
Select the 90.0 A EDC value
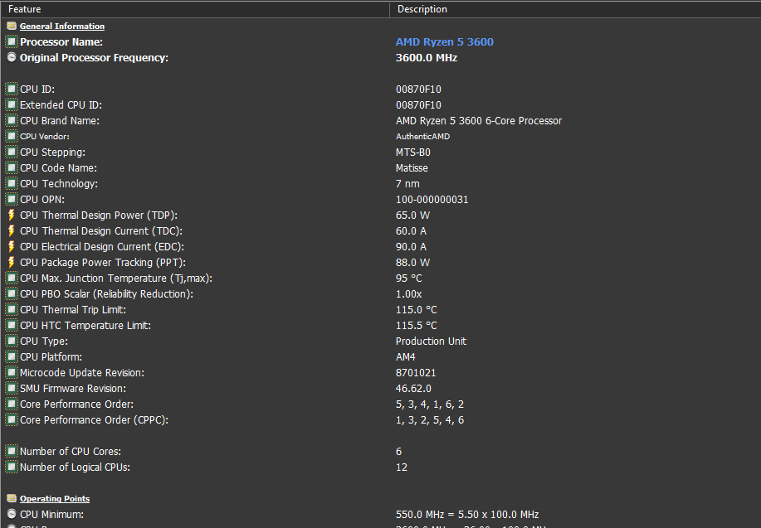tap(411, 247)
